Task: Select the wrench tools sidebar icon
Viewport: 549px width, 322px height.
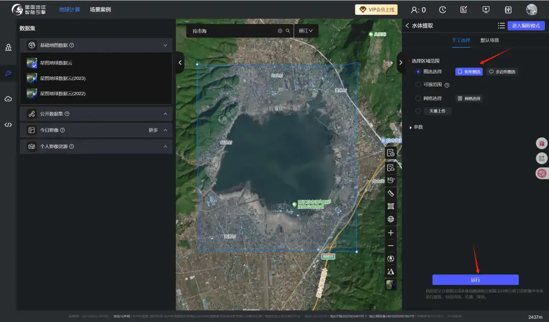Action: 8,73
